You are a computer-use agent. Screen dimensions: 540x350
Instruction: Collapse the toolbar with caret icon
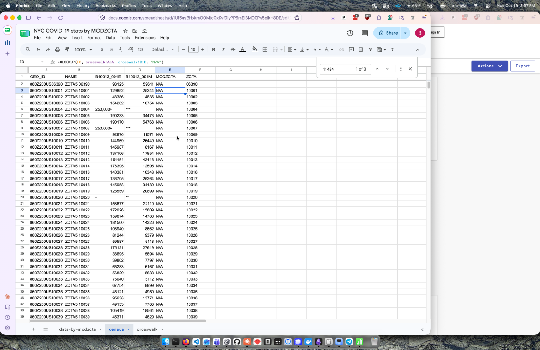(x=417, y=50)
